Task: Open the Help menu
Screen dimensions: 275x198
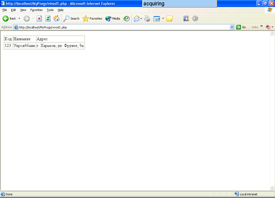Action: [x=60, y=10]
